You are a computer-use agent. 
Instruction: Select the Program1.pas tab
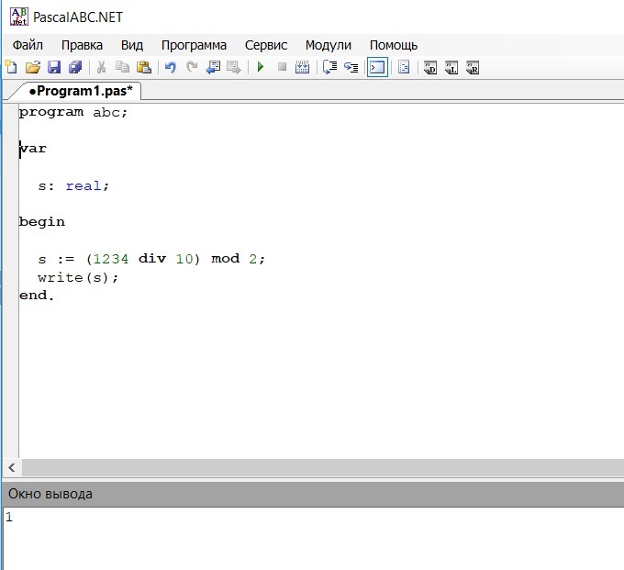pyautogui.click(x=80, y=91)
